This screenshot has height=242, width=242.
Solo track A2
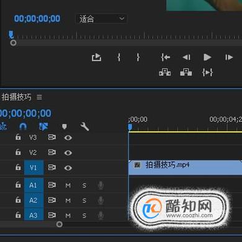(x=84, y=200)
